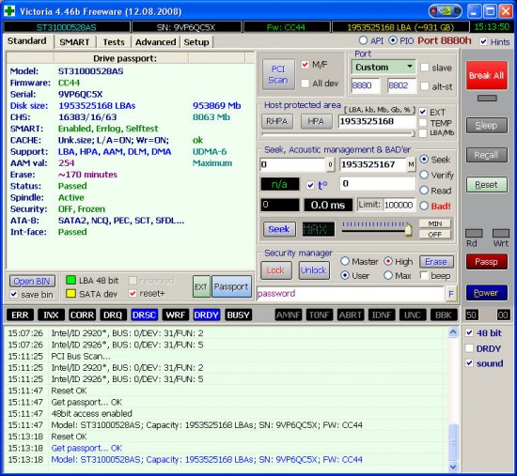
Task: Click the log scrollbar up arrow
Action: (453, 332)
